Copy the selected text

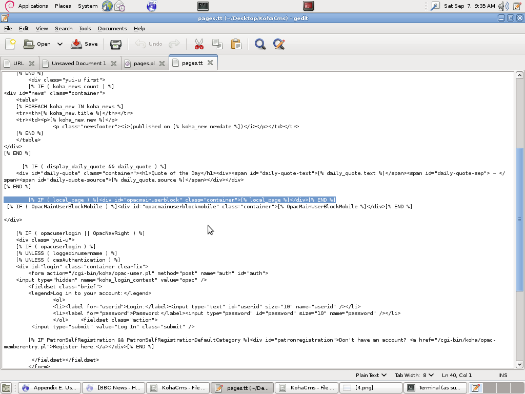(217, 44)
